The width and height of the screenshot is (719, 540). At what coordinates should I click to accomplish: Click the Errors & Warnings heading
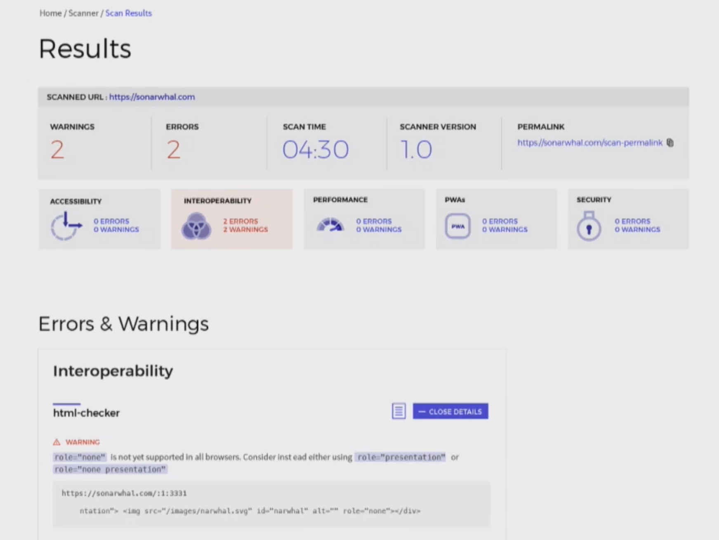(x=124, y=324)
